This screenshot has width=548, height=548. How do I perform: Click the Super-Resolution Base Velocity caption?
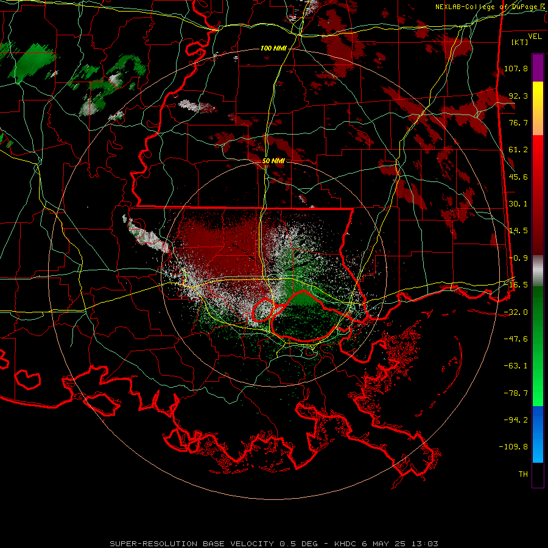pos(273,544)
